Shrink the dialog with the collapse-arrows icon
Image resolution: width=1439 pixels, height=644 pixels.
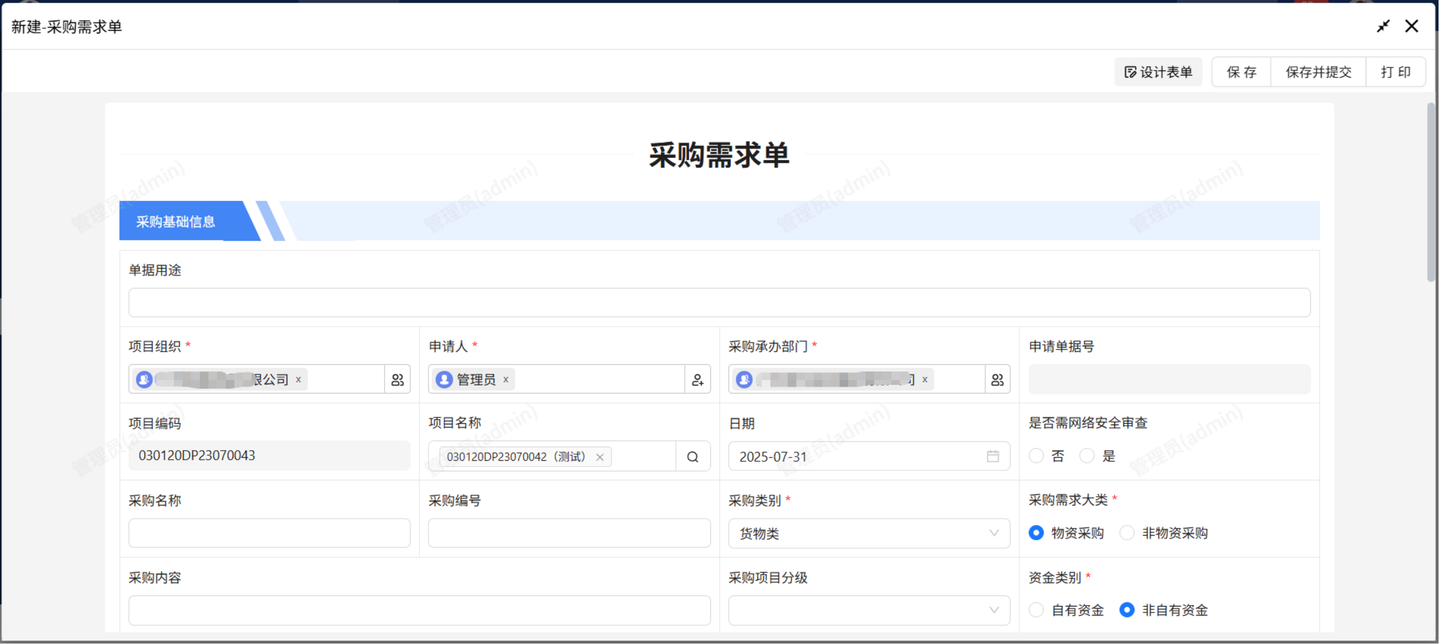point(1383,26)
